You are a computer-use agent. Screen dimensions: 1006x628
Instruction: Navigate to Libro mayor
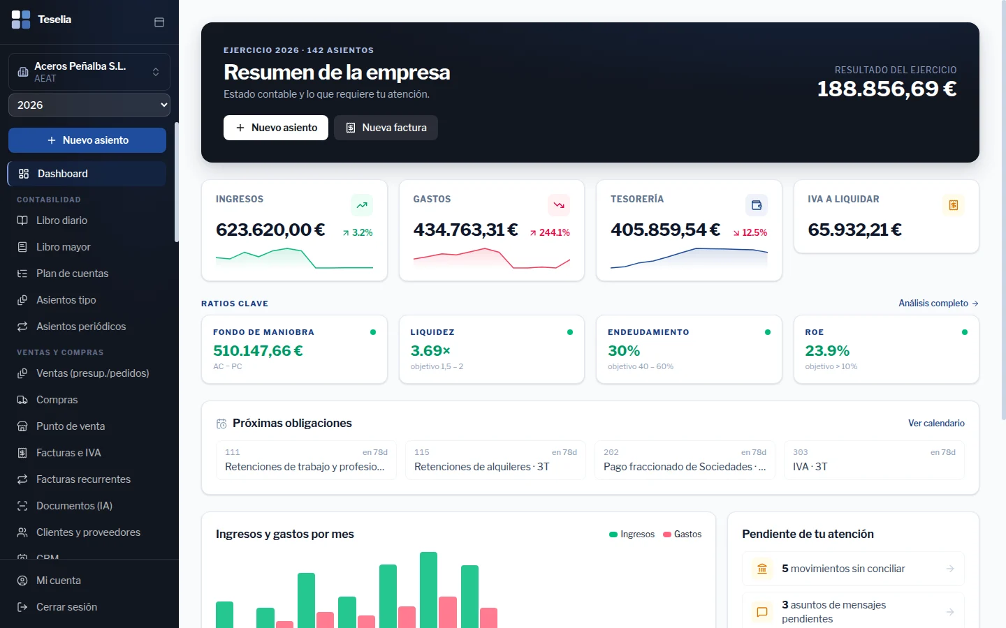point(87,247)
